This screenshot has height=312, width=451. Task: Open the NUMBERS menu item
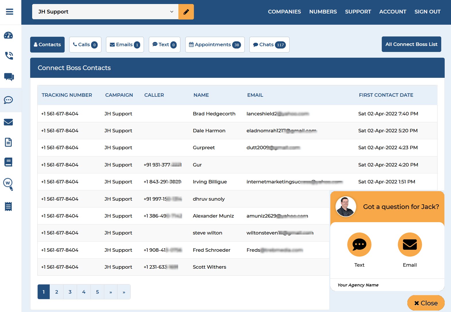tap(323, 12)
